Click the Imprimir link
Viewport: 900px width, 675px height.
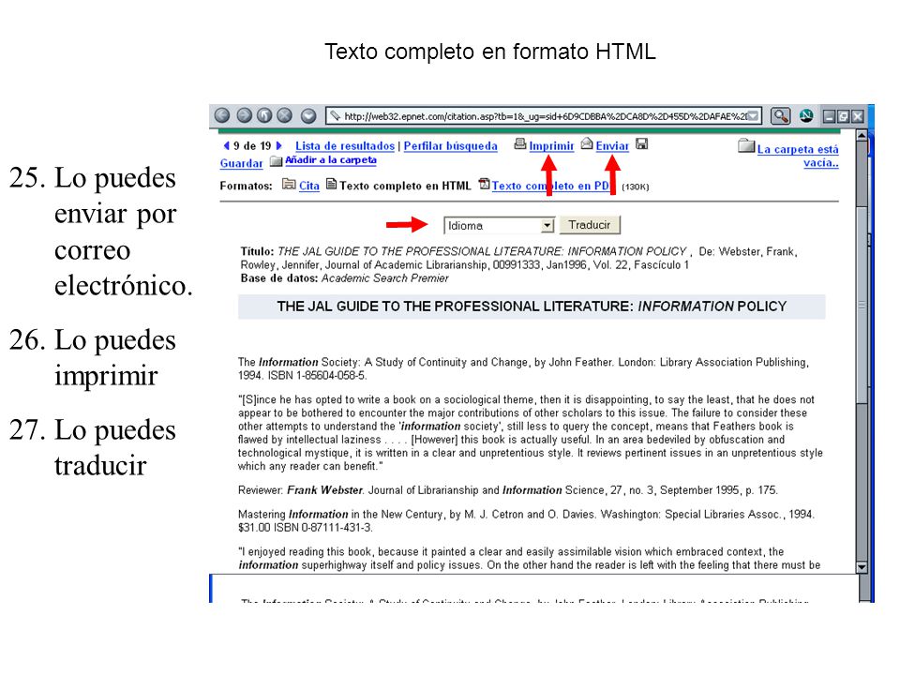(x=551, y=146)
